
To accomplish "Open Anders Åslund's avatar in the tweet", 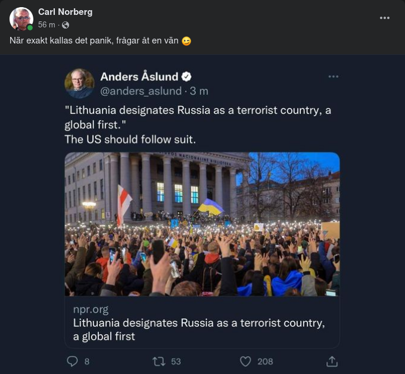I will point(79,83).
